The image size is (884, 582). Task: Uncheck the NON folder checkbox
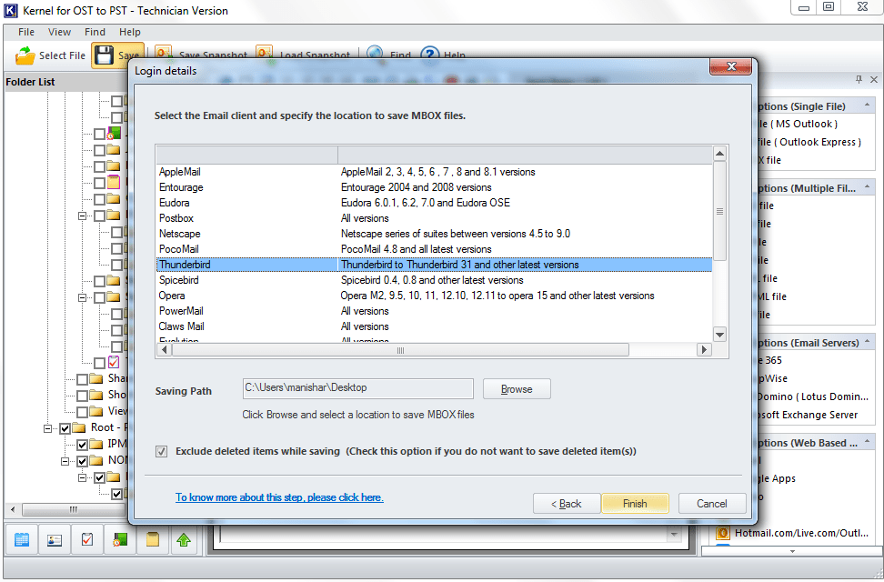[x=82, y=461]
